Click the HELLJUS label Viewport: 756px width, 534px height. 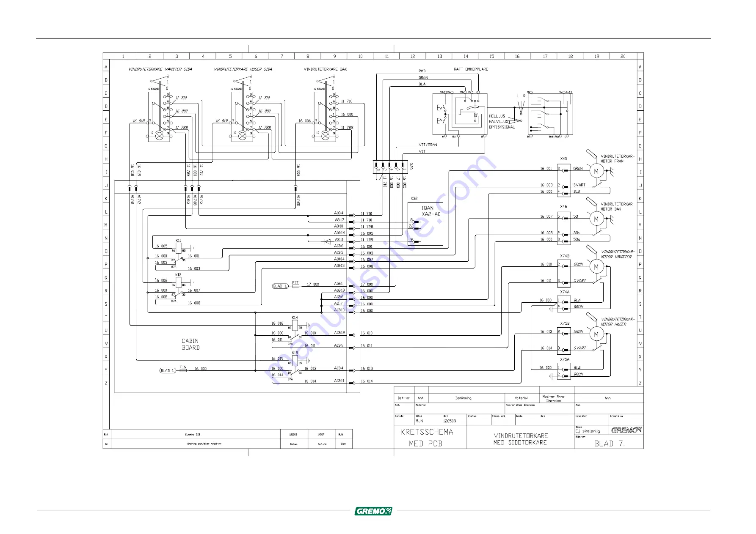[x=497, y=116]
